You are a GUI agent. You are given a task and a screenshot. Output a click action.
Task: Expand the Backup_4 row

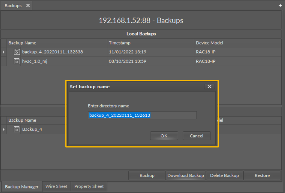pyautogui.click(x=3, y=129)
